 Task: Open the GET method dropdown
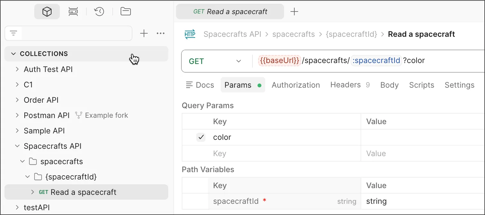coord(215,61)
